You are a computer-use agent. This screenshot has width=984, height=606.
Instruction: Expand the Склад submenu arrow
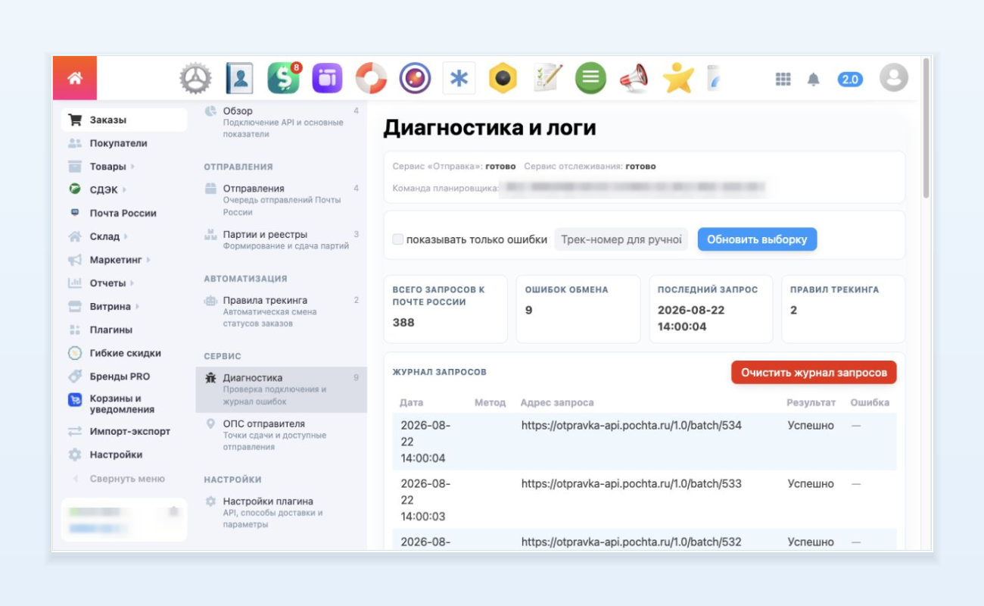(x=126, y=237)
